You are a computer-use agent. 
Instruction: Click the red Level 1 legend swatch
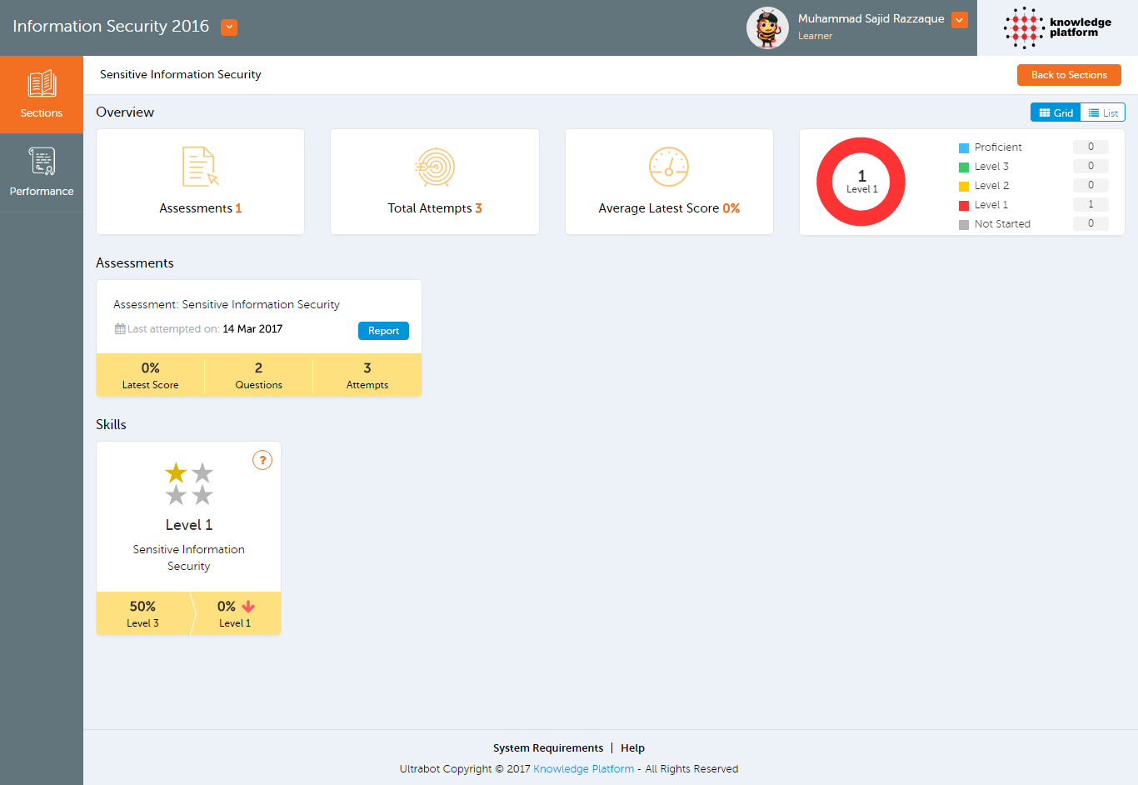964,205
